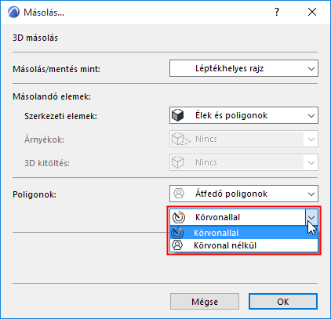This screenshot has width=331, height=319.
Task: Click the Mégse button
Action: coord(205,302)
